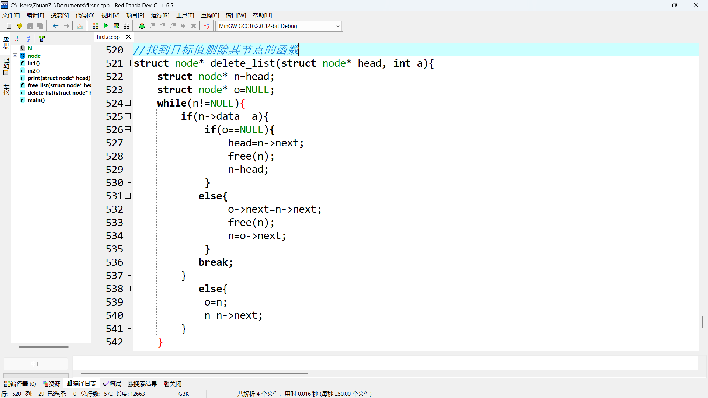Collapse the while loop fold at line 524

(x=128, y=103)
